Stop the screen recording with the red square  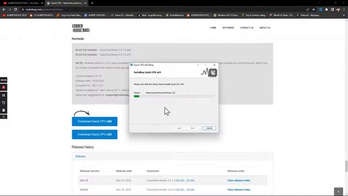4,88
